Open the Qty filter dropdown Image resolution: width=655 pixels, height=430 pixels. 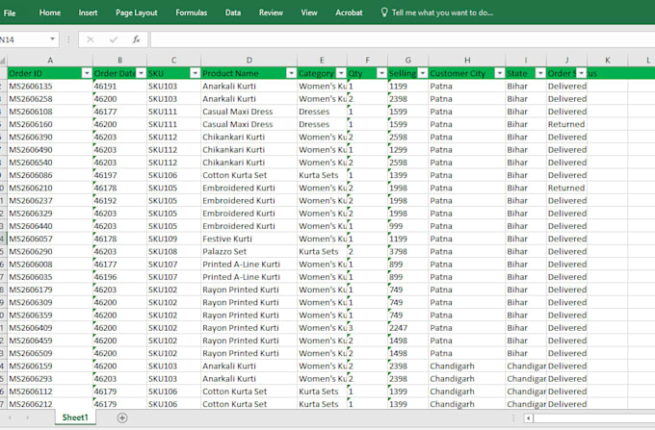pos(381,73)
